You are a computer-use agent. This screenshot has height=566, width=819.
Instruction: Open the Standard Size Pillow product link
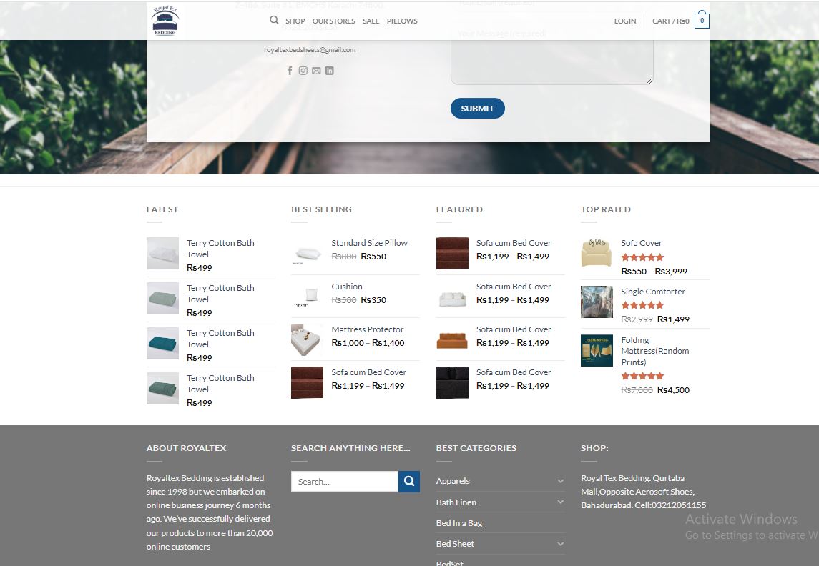point(369,242)
